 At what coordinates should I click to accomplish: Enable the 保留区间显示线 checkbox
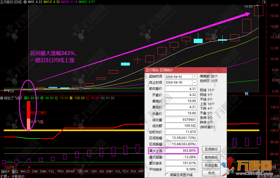[167, 175]
